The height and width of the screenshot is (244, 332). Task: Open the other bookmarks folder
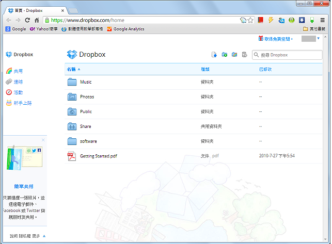tap(314, 29)
